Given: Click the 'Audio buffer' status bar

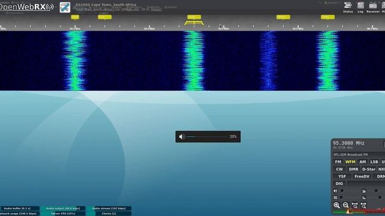Looking at the screenshot, I should click(x=20, y=208).
